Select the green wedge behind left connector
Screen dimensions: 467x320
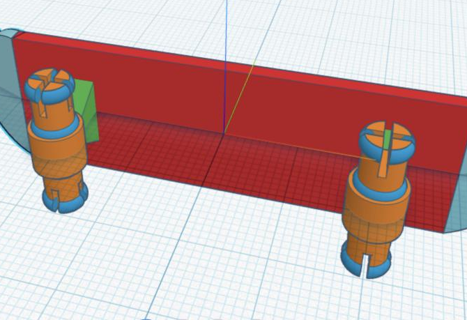pos(88,111)
